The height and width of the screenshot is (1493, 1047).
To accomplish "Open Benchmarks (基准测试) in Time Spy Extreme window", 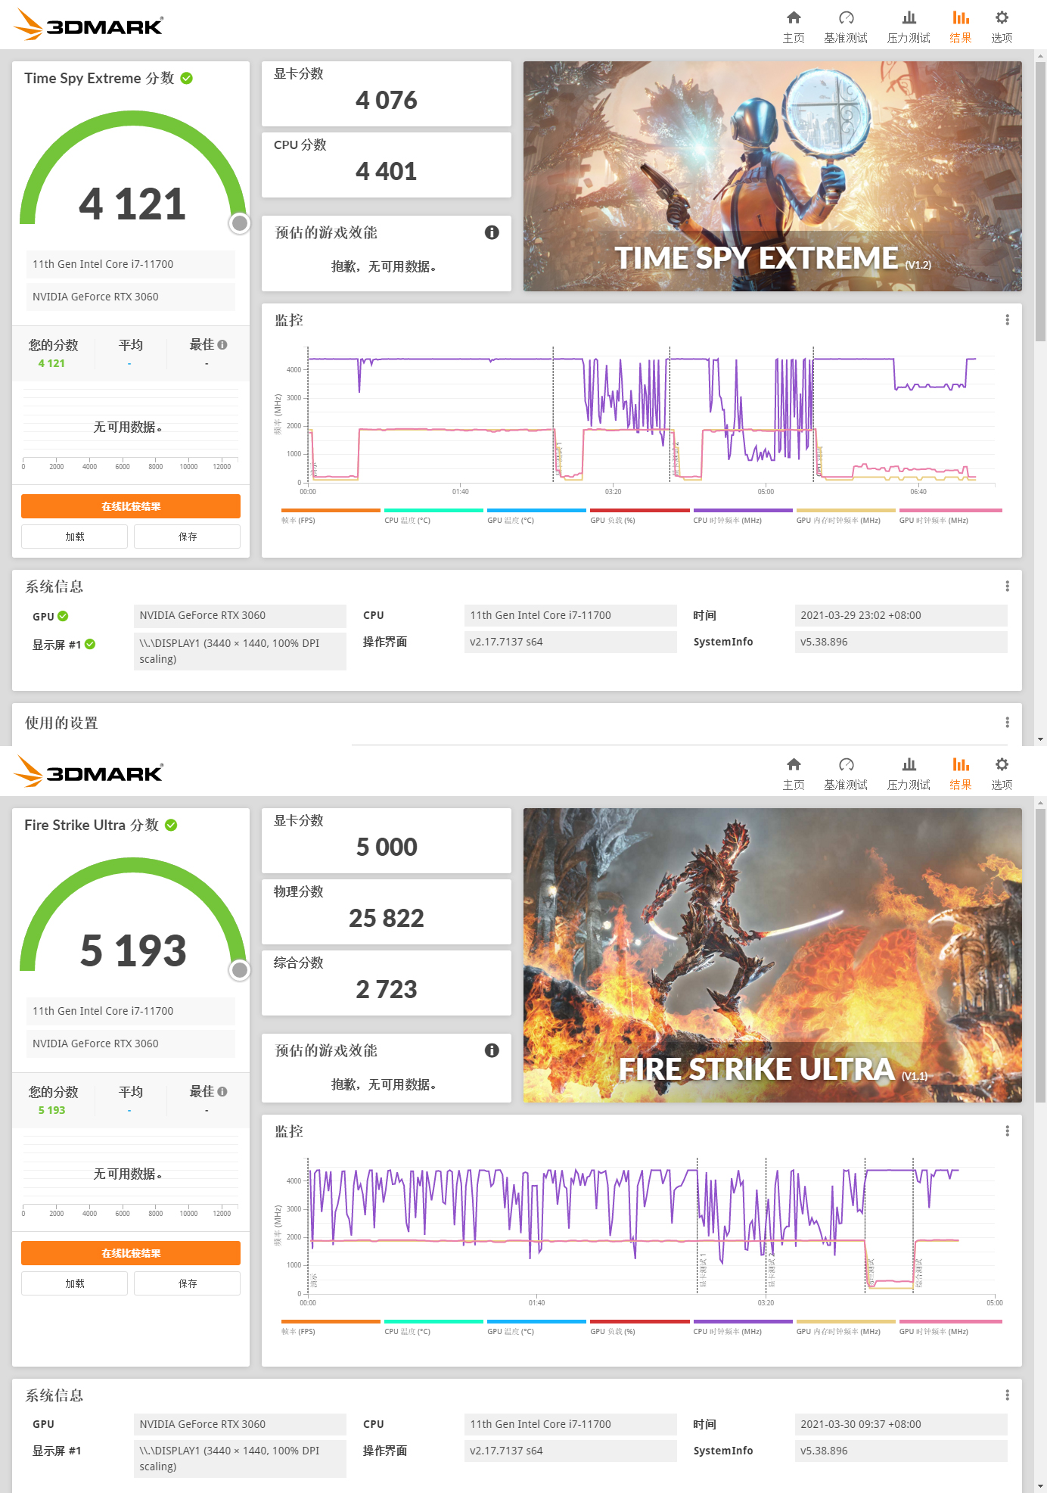I will (x=846, y=26).
